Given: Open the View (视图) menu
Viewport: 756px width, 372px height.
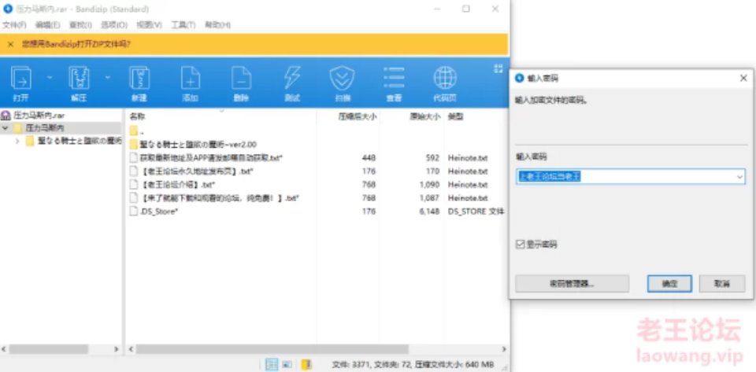Looking at the screenshot, I should click(149, 24).
